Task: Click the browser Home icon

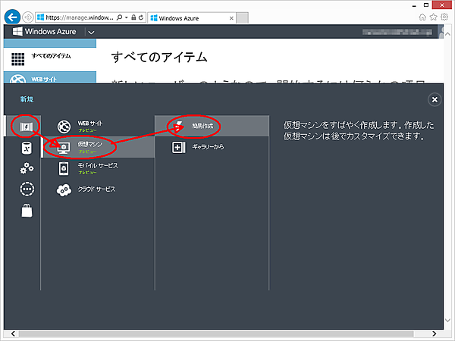Action: (422, 17)
